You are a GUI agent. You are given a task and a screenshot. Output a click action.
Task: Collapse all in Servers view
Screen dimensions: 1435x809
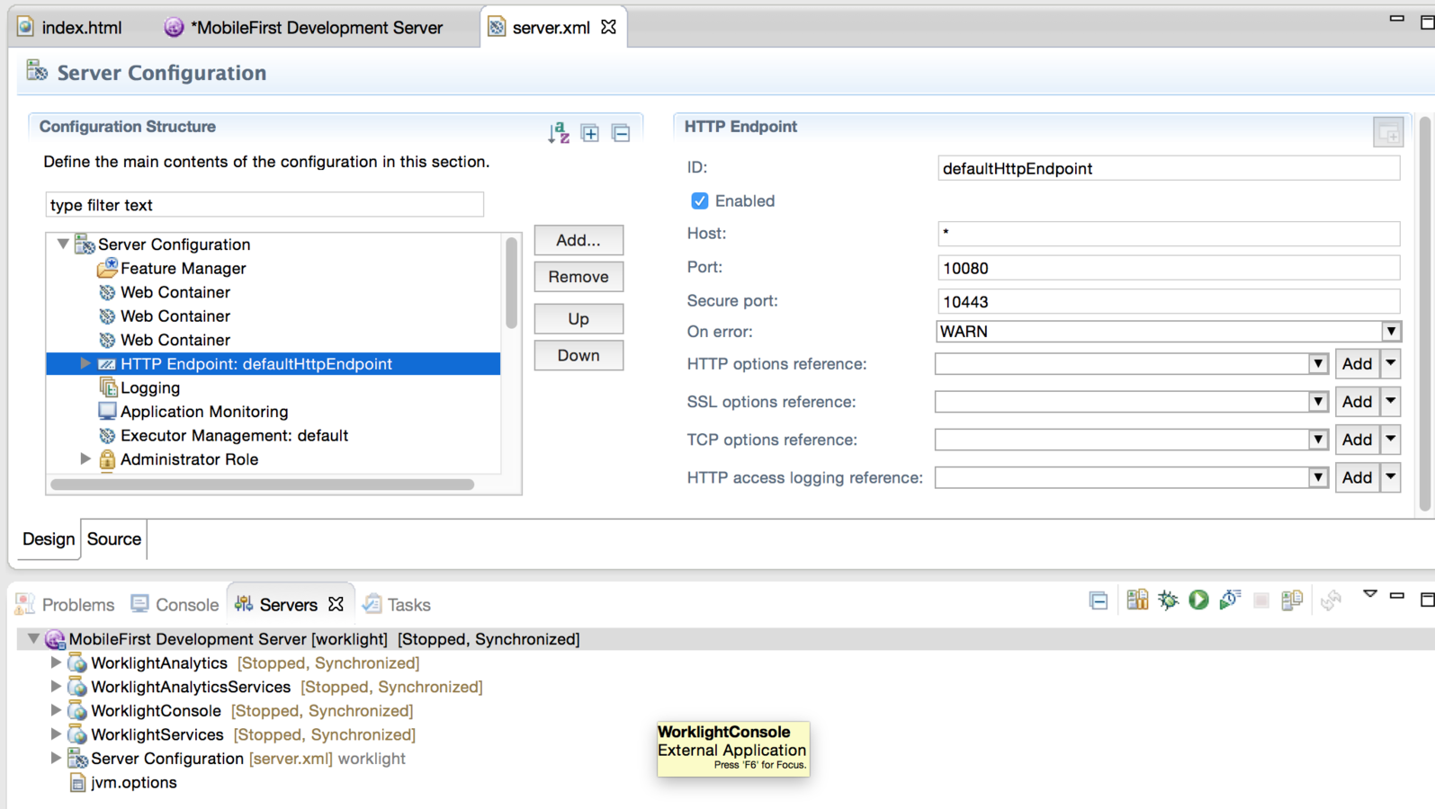(1099, 600)
